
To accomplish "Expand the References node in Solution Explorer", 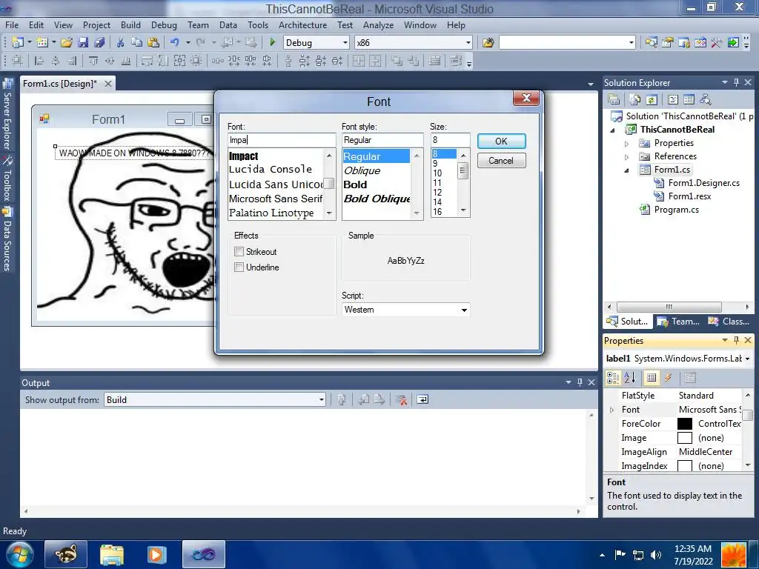I will [626, 157].
